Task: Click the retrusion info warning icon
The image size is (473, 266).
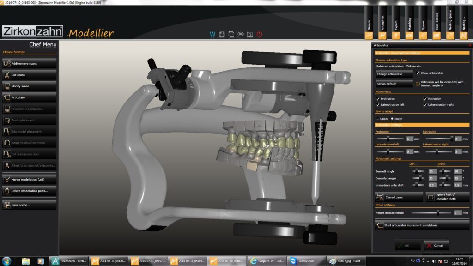Action: pos(418,84)
